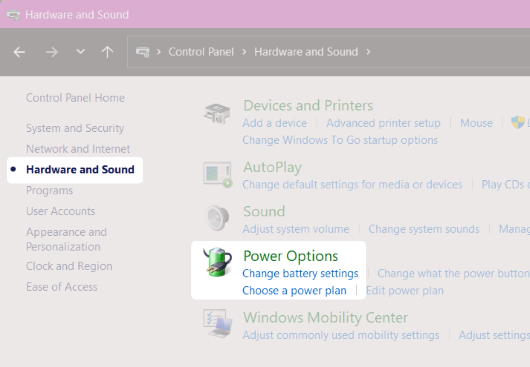This screenshot has width=530, height=367.
Task: Open the Network and Internet category
Action: (78, 149)
